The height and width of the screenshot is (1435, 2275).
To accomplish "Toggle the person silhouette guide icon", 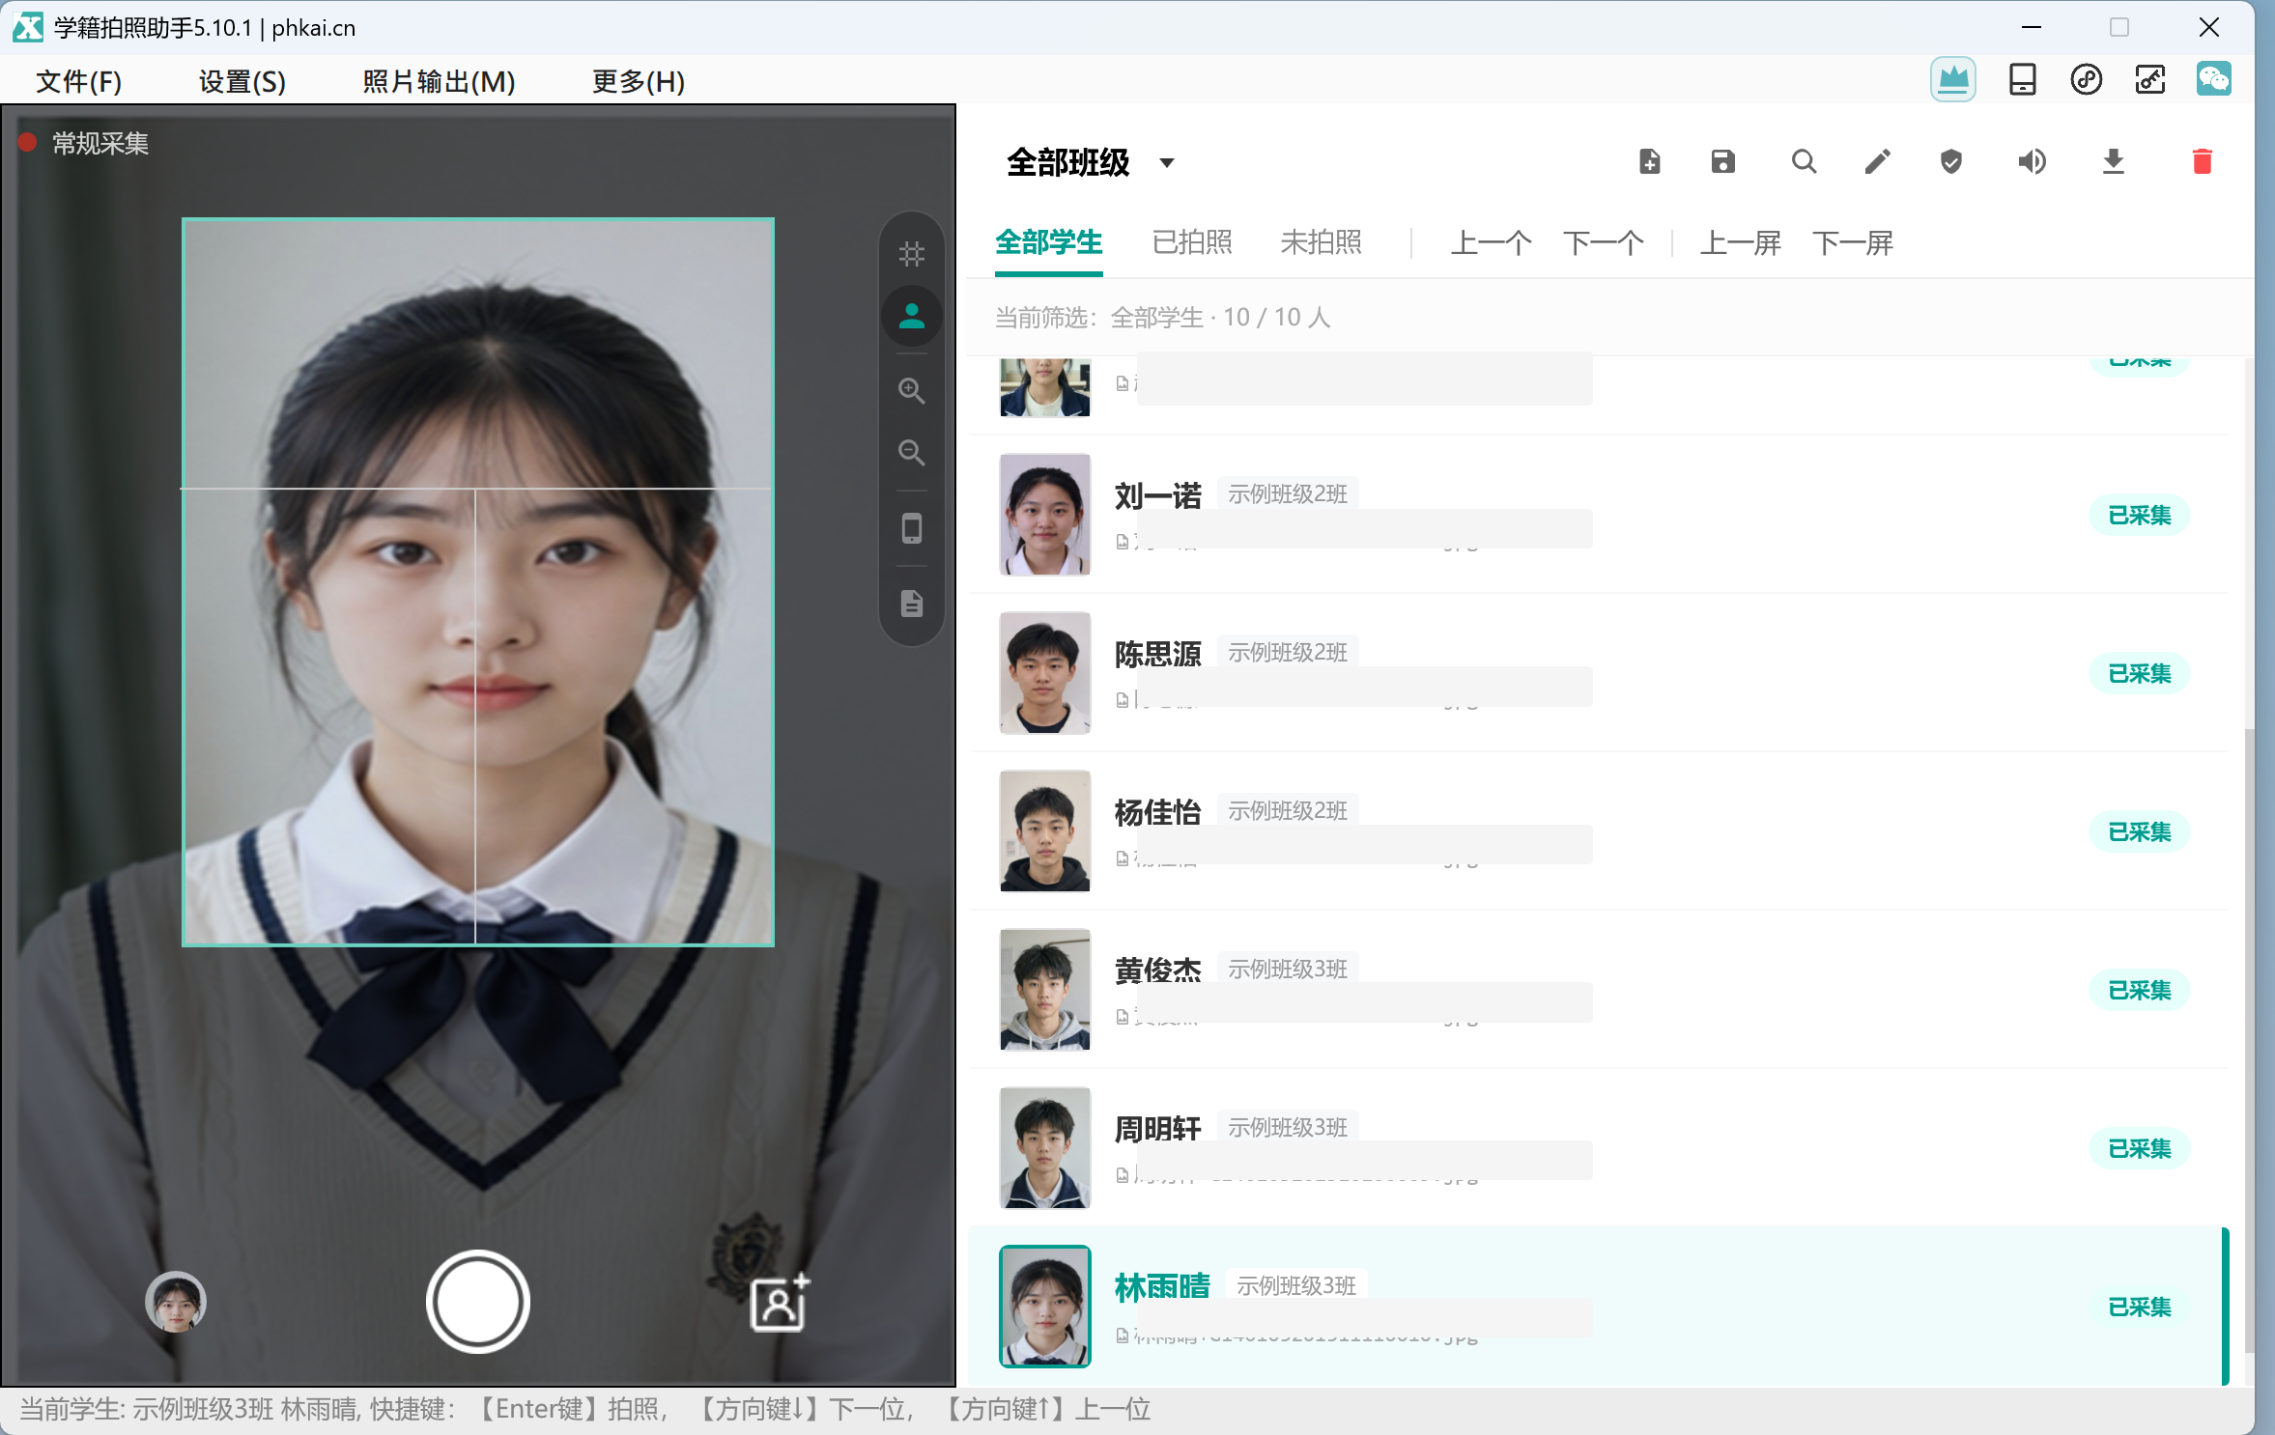I will click(911, 316).
